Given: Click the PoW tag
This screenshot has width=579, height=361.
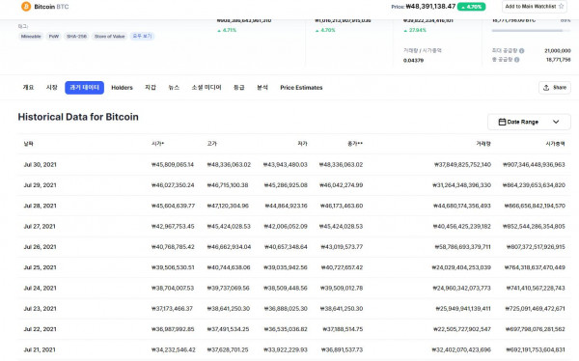Looking at the screenshot, I should pos(54,37).
